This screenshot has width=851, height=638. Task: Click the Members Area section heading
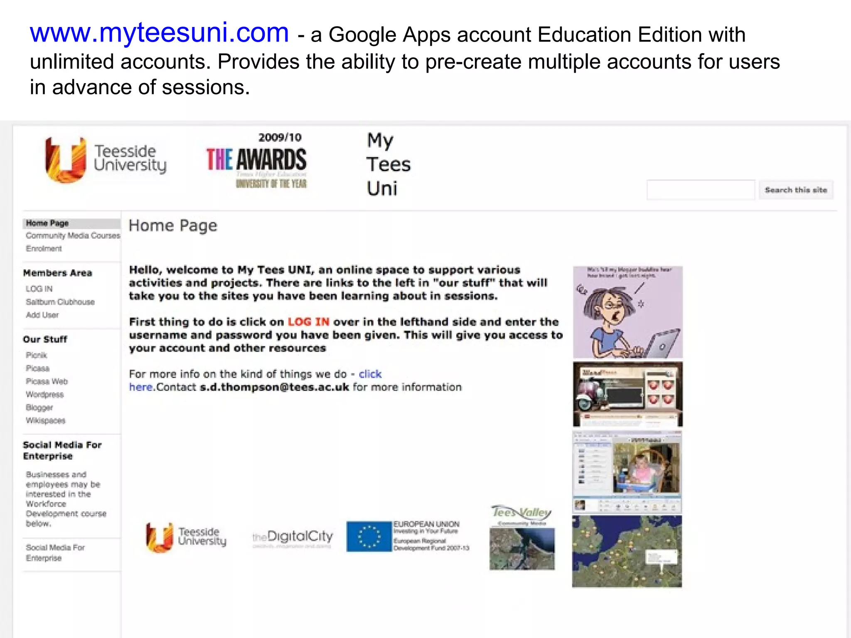click(58, 273)
